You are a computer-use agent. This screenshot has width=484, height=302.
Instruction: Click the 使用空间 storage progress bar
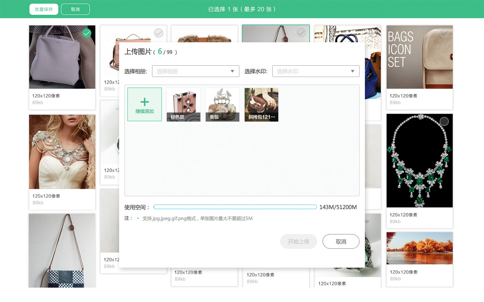[235, 206]
